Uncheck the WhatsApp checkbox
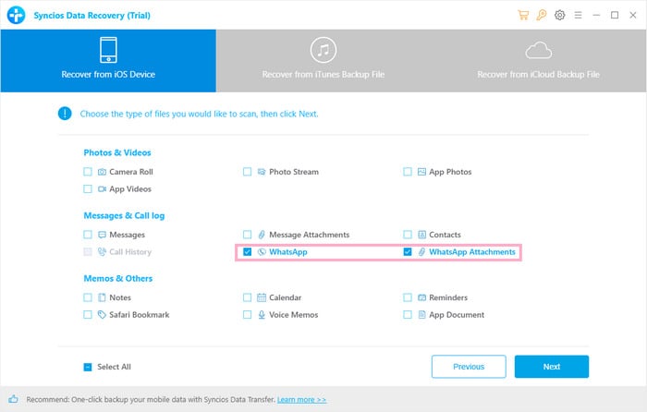The image size is (647, 412). pos(247,252)
